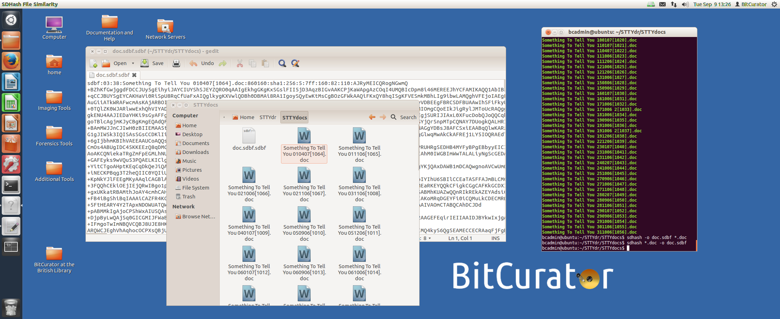Open LibreOffice Impress from the dock
Image resolution: width=780 pixels, height=319 pixels.
(11, 123)
